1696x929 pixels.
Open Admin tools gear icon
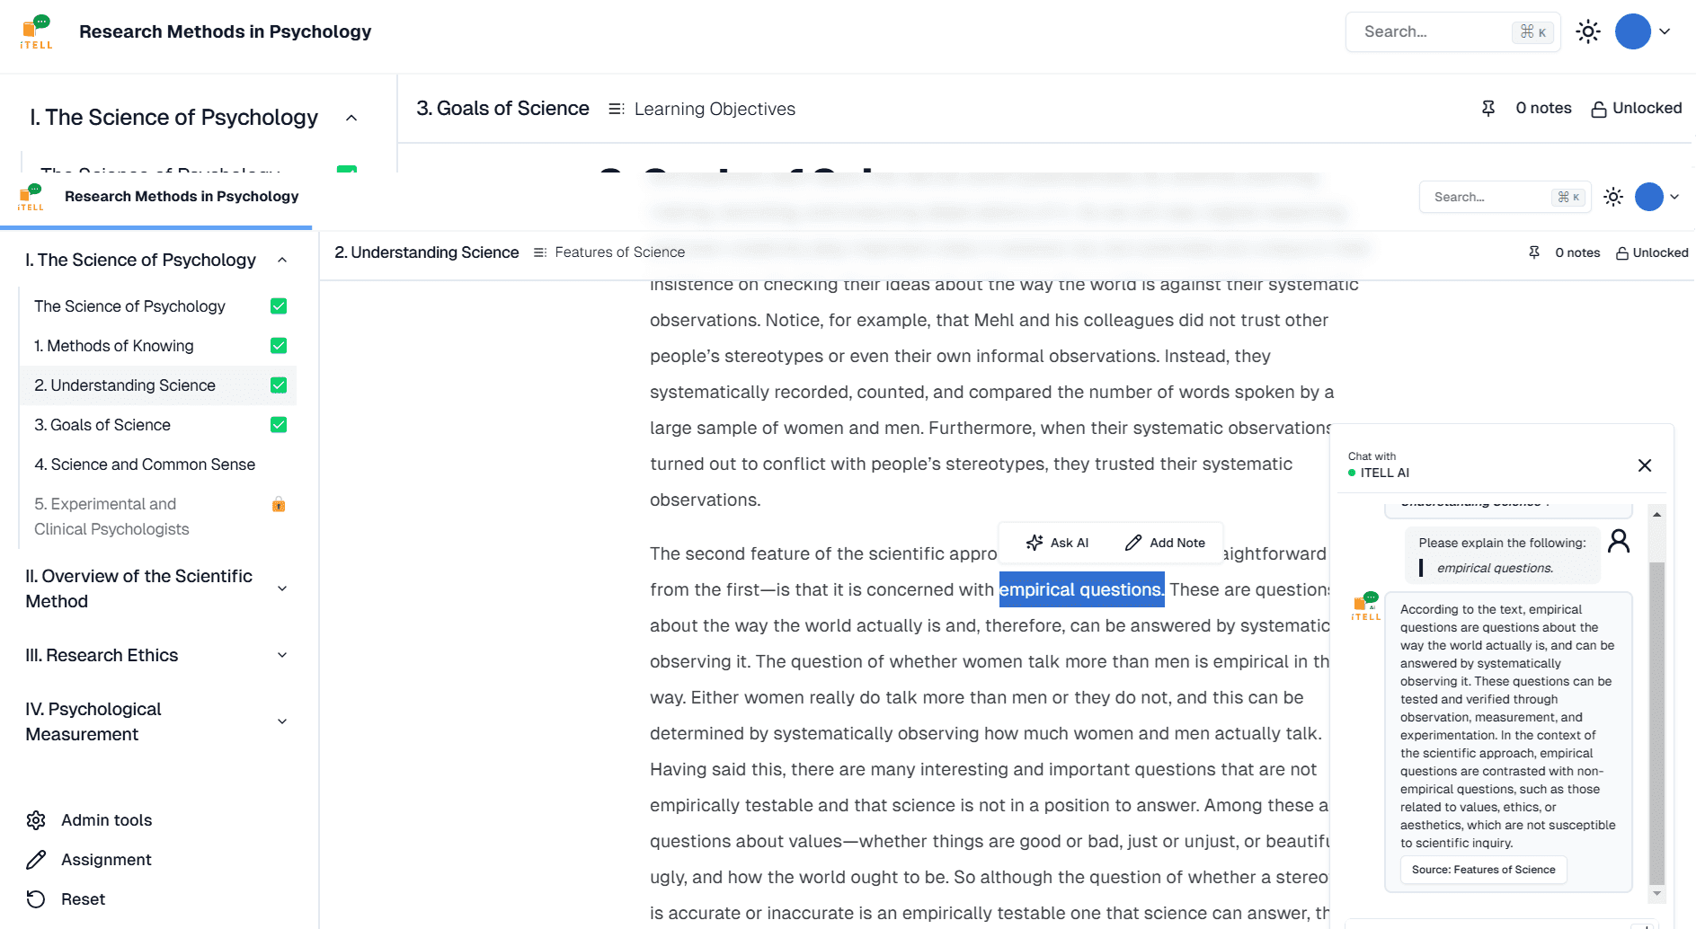pos(36,820)
